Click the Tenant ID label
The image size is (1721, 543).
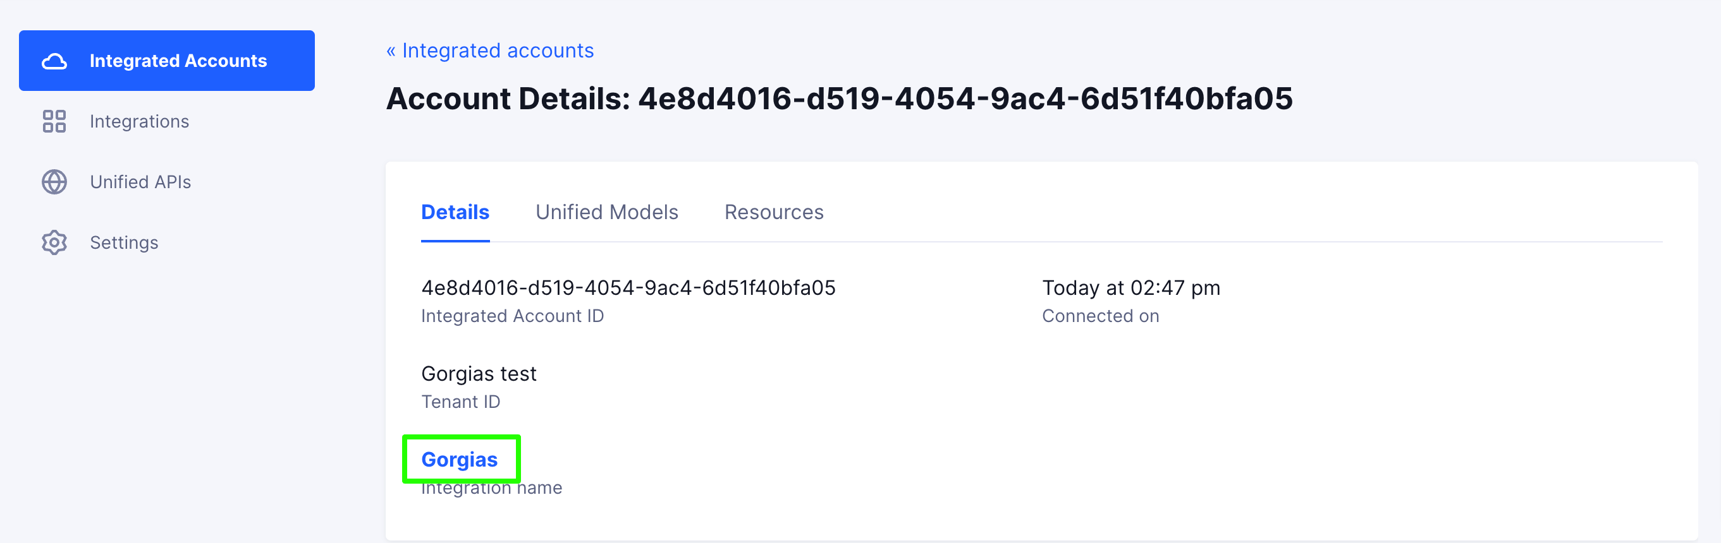(460, 402)
